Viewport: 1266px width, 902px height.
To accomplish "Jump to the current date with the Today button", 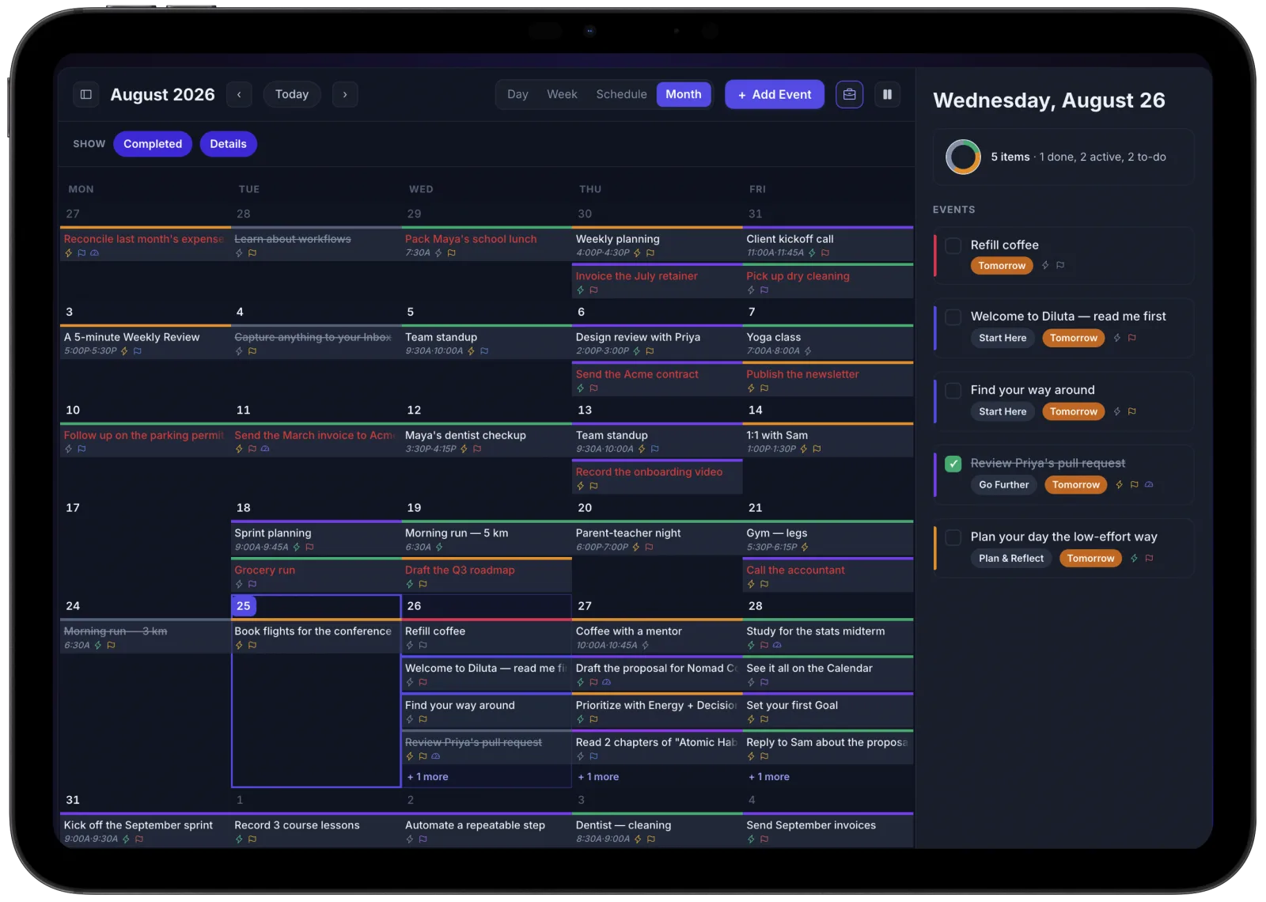I will 292,95.
